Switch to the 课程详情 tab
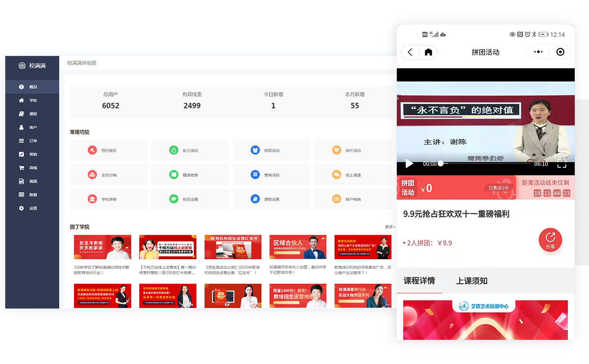589x364 pixels. (x=419, y=281)
